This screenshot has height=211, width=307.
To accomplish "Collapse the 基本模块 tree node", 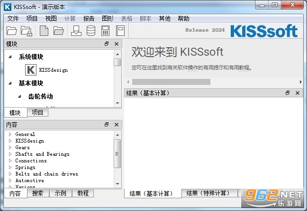I will 10,83.
